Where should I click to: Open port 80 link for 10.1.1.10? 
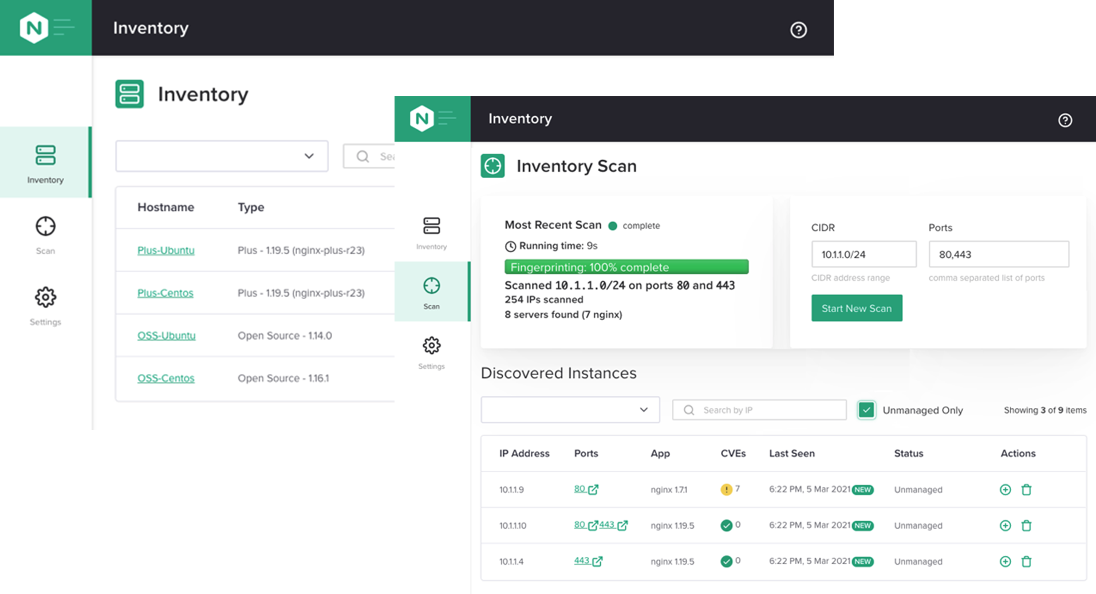[586, 525]
